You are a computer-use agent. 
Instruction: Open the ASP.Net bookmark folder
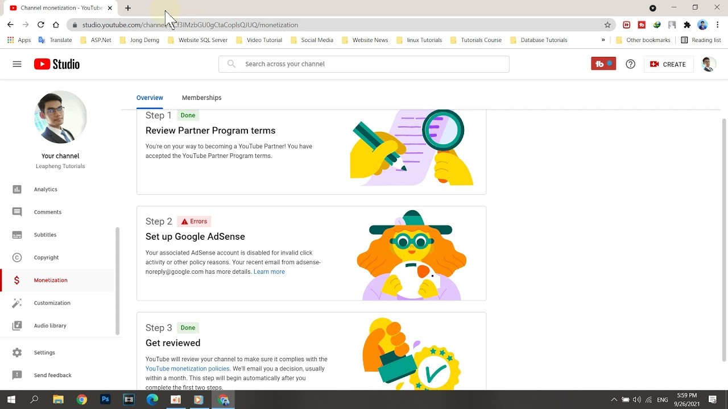[96, 40]
